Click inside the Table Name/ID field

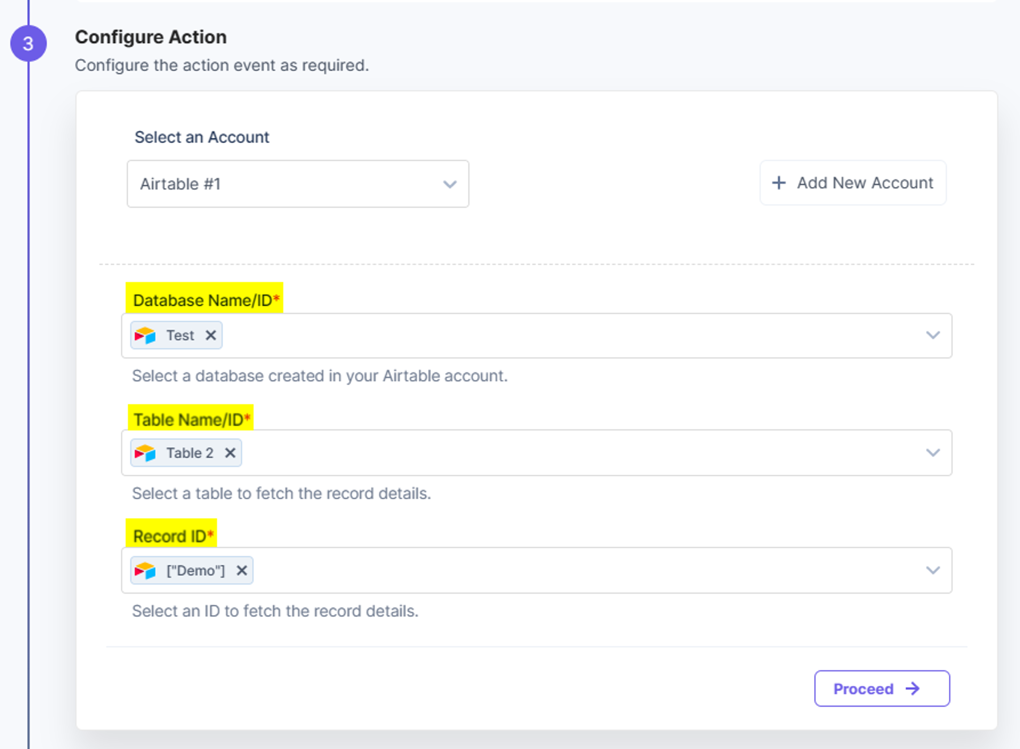tap(536, 453)
